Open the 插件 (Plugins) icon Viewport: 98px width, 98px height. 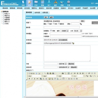click(x=55, y=3)
